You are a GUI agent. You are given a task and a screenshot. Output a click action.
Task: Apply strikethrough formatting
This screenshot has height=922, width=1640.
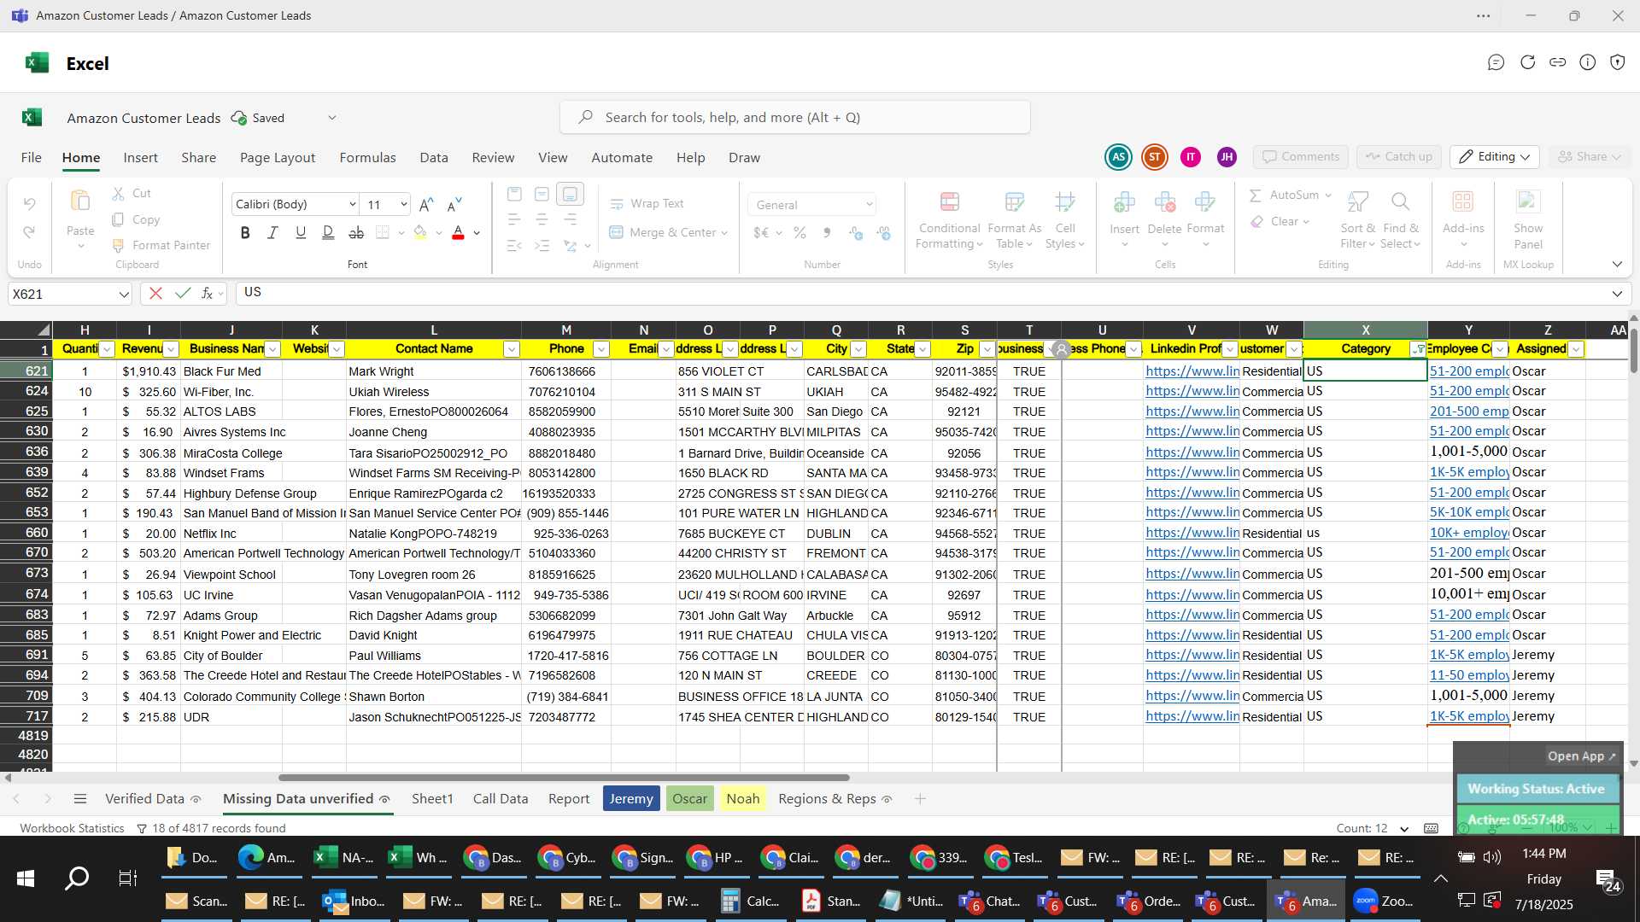tap(356, 233)
